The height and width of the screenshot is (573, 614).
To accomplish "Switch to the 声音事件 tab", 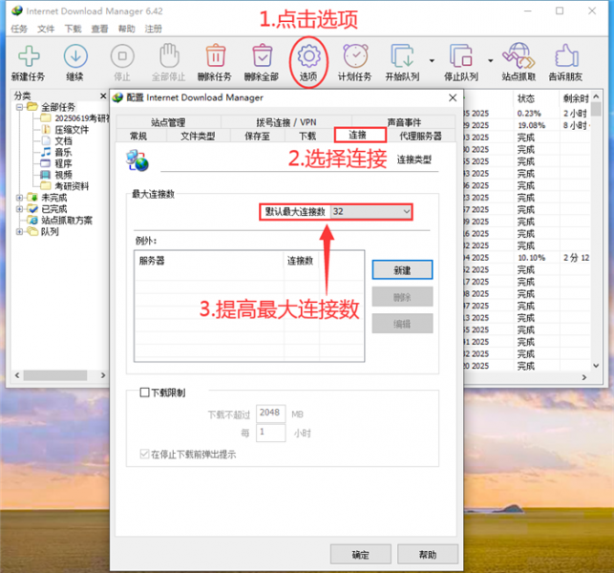I will point(404,122).
